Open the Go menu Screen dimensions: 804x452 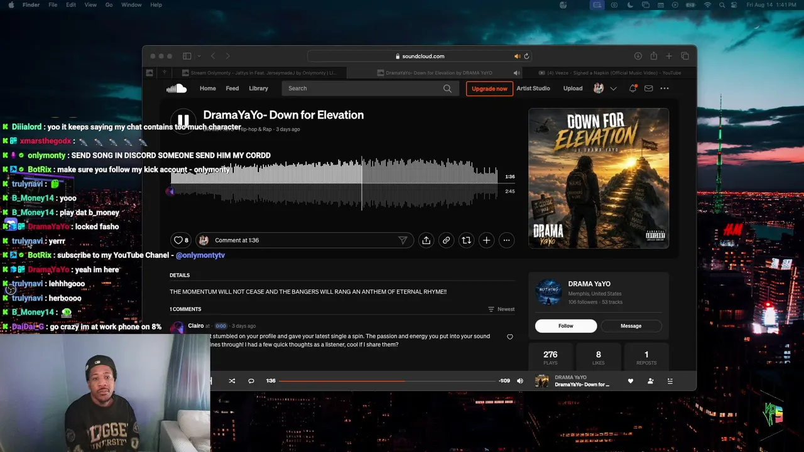click(x=109, y=5)
